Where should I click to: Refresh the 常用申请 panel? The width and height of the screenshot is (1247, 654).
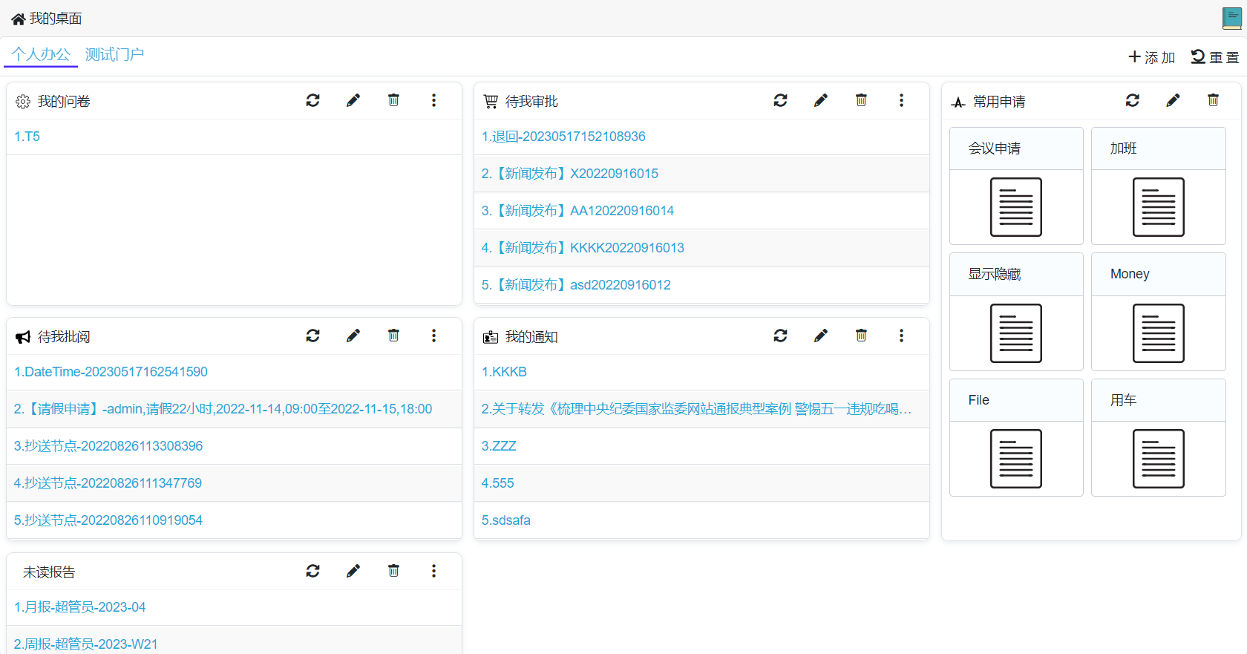tap(1132, 100)
